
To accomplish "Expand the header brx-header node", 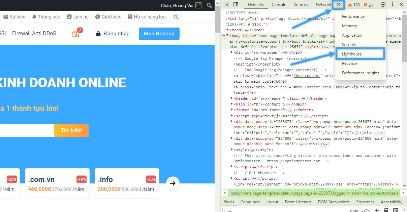I will pyautogui.click(x=231, y=98).
